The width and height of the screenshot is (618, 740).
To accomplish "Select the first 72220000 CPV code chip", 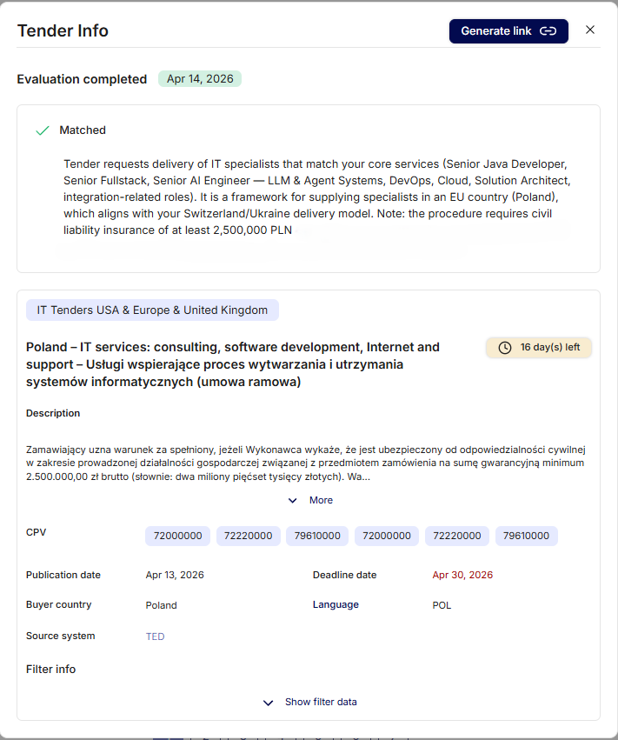I will coord(248,536).
